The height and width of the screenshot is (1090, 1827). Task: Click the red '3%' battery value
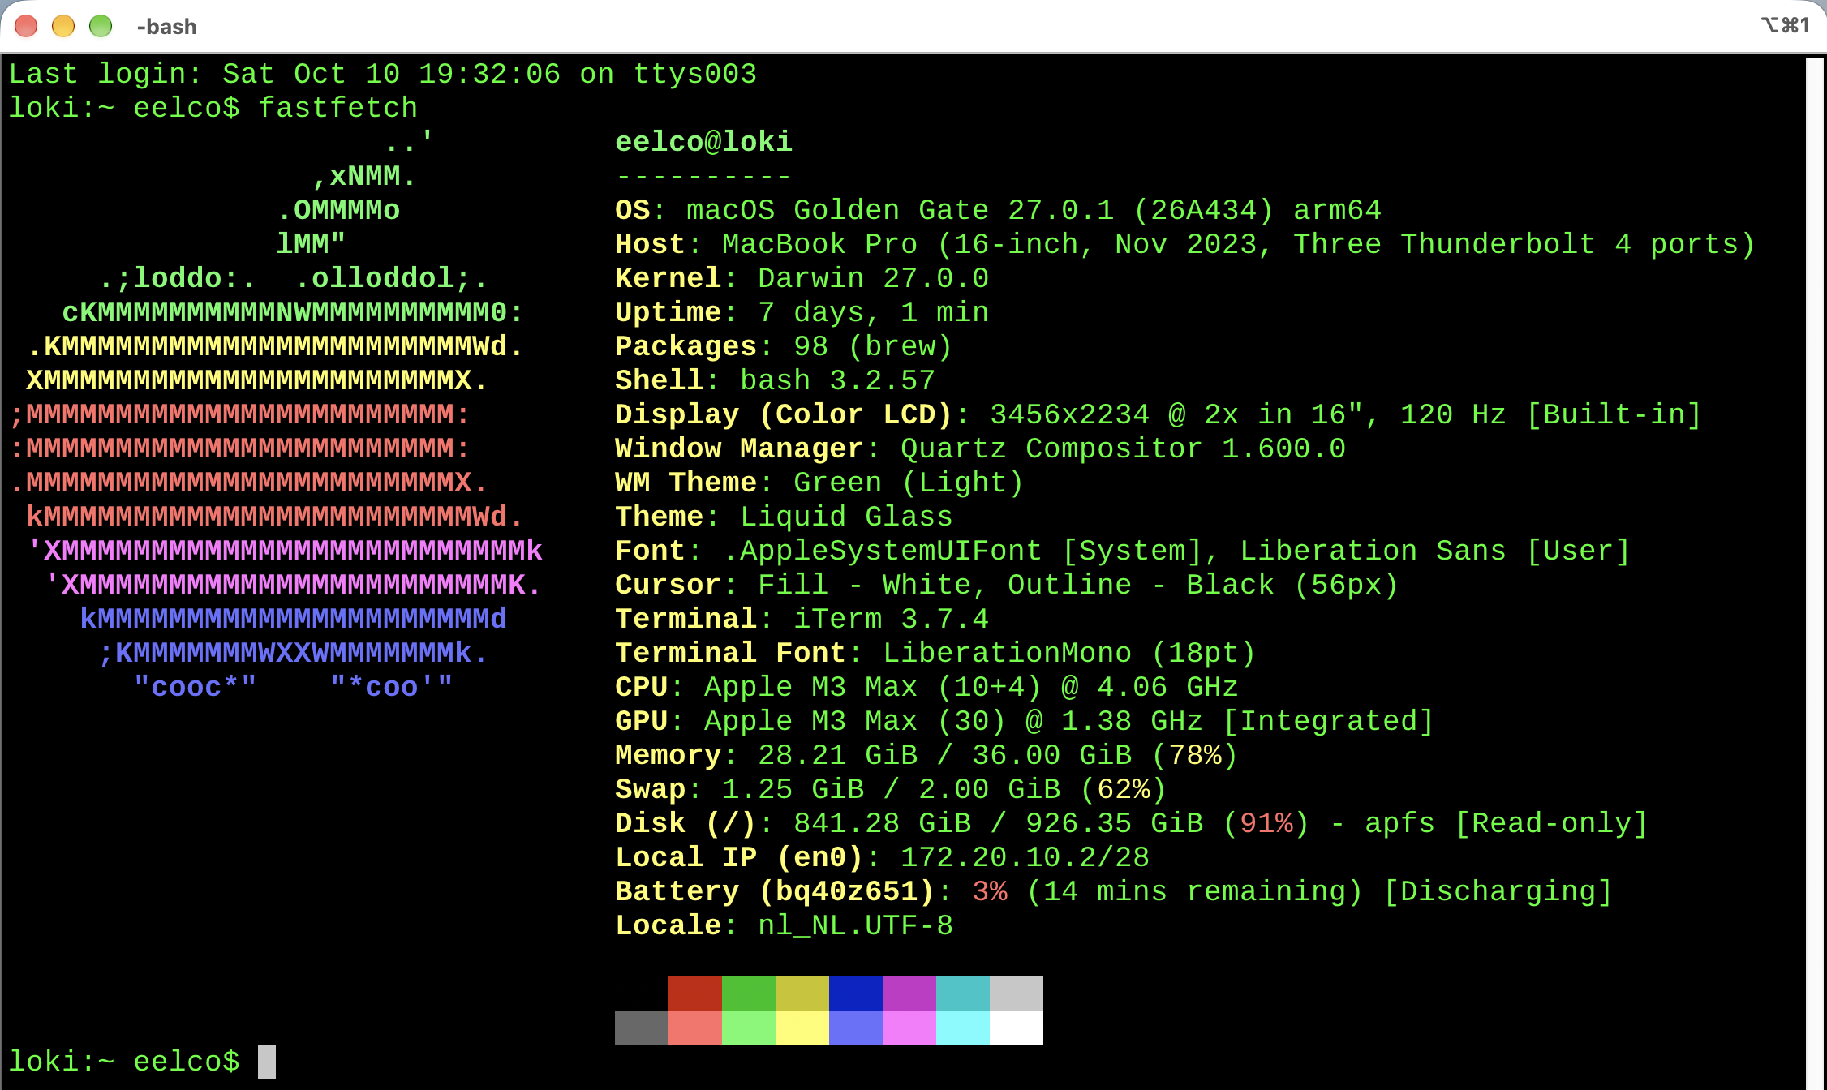[x=990, y=891]
